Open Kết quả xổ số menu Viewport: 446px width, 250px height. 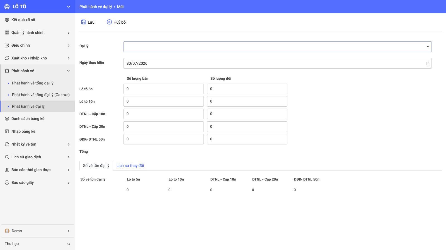38,20
